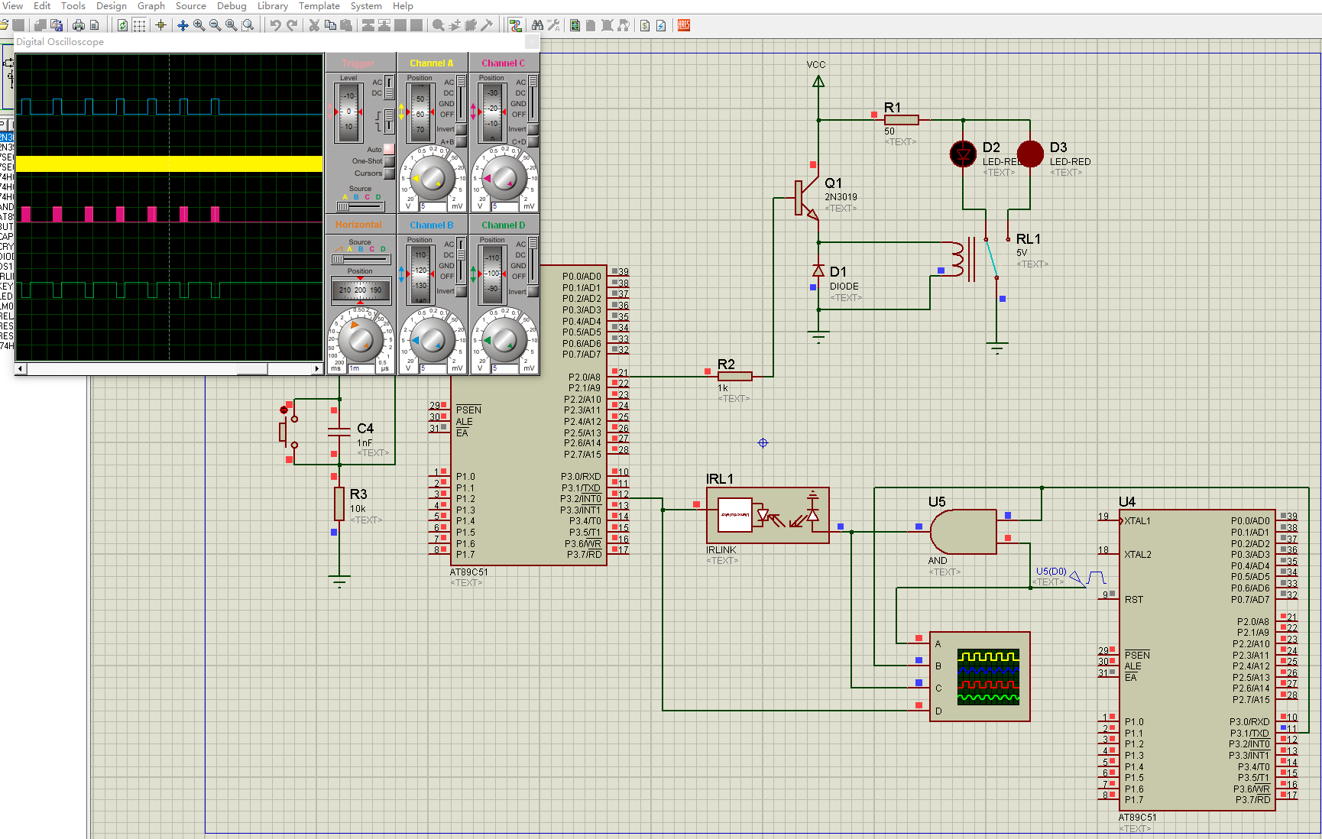Enable One-Shot trigger on oscilloscope
The image size is (1322, 839).
pos(389,161)
